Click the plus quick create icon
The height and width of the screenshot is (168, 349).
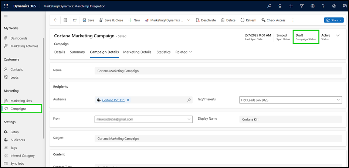[x=291, y=6]
